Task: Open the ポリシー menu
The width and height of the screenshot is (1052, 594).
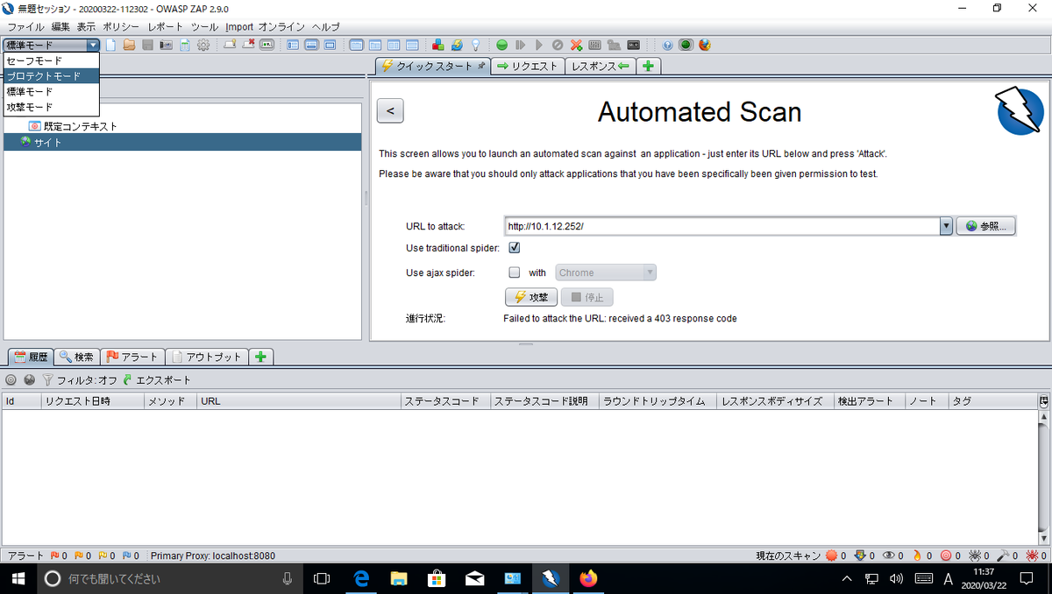Action: [x=120, y=27]
